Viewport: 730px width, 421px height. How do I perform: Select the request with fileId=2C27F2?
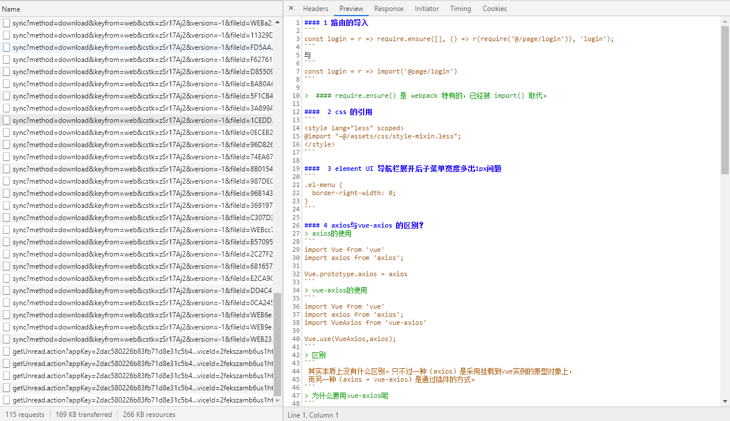(x=137, y=254)
